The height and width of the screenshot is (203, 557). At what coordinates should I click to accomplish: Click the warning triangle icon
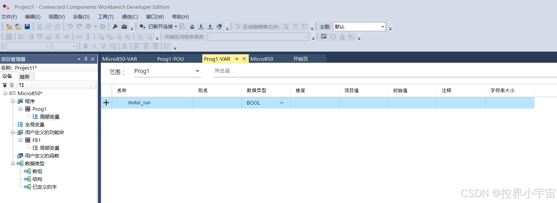click(x=342, y=37)
